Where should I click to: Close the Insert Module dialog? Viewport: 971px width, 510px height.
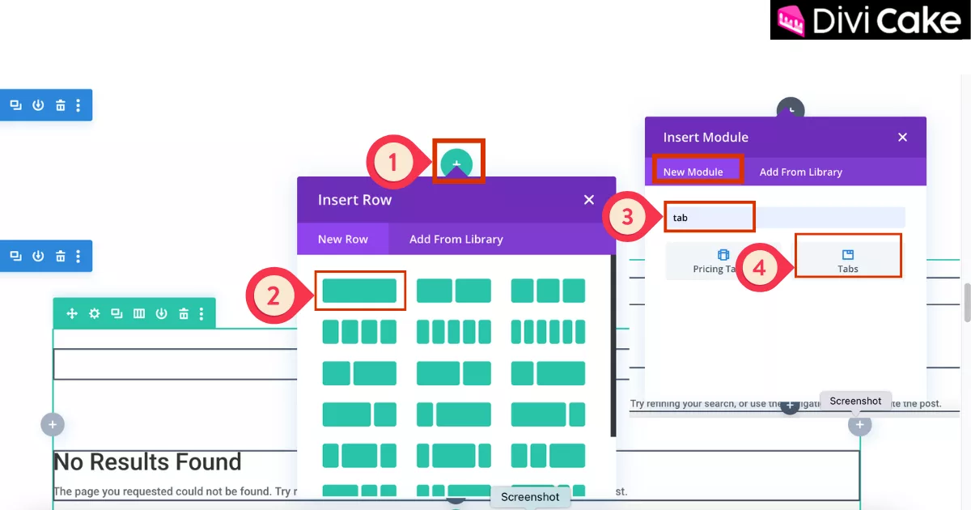click(903, 138)
